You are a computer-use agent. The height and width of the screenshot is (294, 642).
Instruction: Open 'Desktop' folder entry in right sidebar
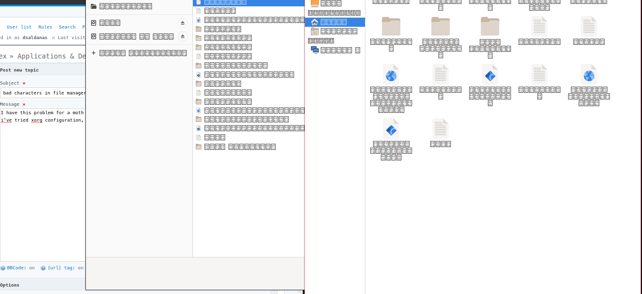tap(335, 31)
